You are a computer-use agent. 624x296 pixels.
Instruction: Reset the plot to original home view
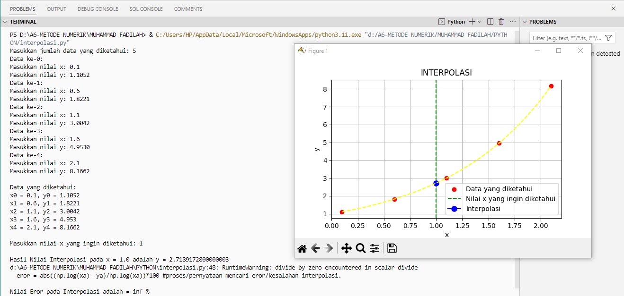pos(302,248)
